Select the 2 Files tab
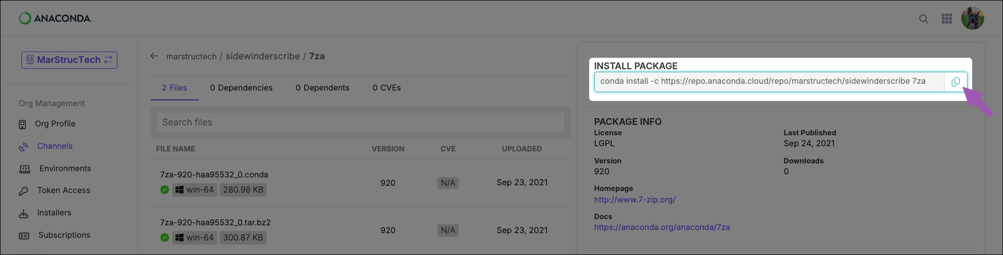This screenshot has height=255, width=1003. 174,88
